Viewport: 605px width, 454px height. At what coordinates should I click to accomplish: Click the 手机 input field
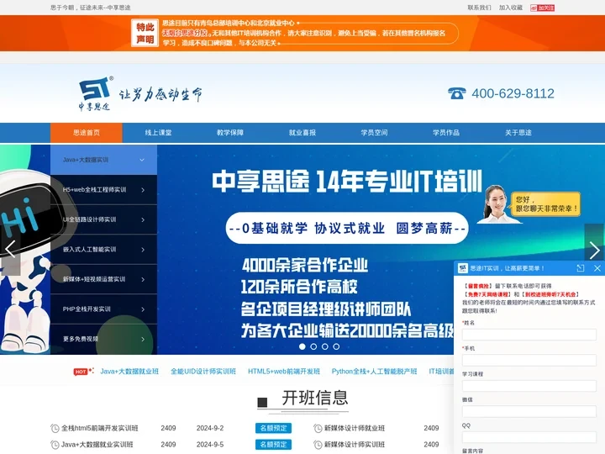(x=529, y=360)
